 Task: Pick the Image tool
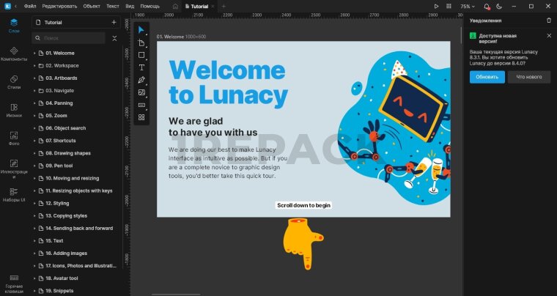[141, 92]
